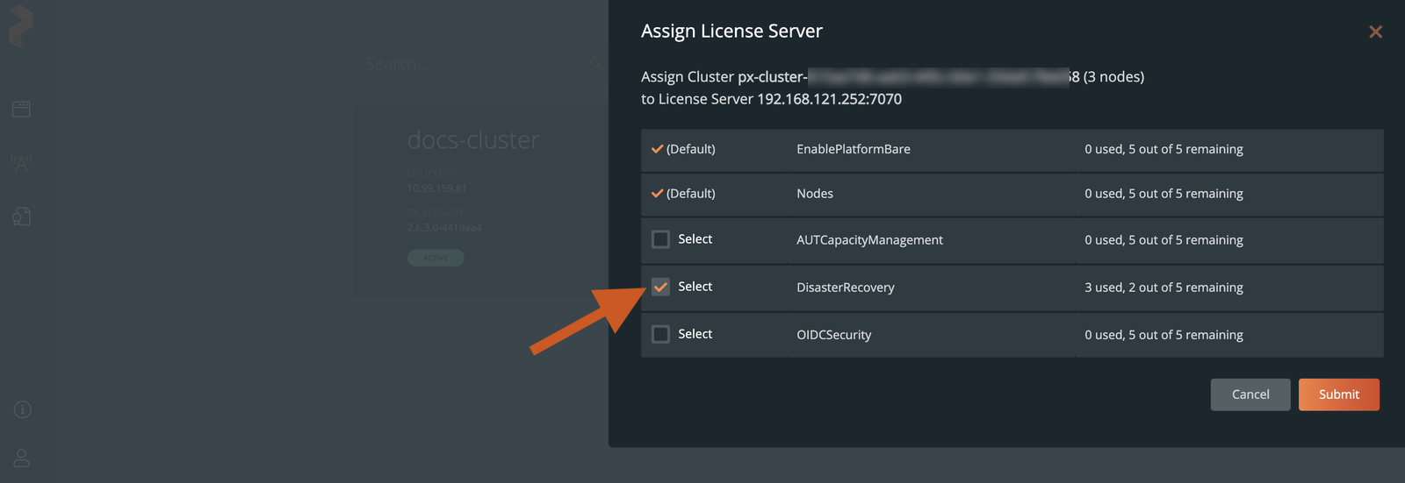The width and height of the screenshot is (1405, 483).
Task: Click the 10.99.159.81 endpoint text
Action: click(436, 188)
